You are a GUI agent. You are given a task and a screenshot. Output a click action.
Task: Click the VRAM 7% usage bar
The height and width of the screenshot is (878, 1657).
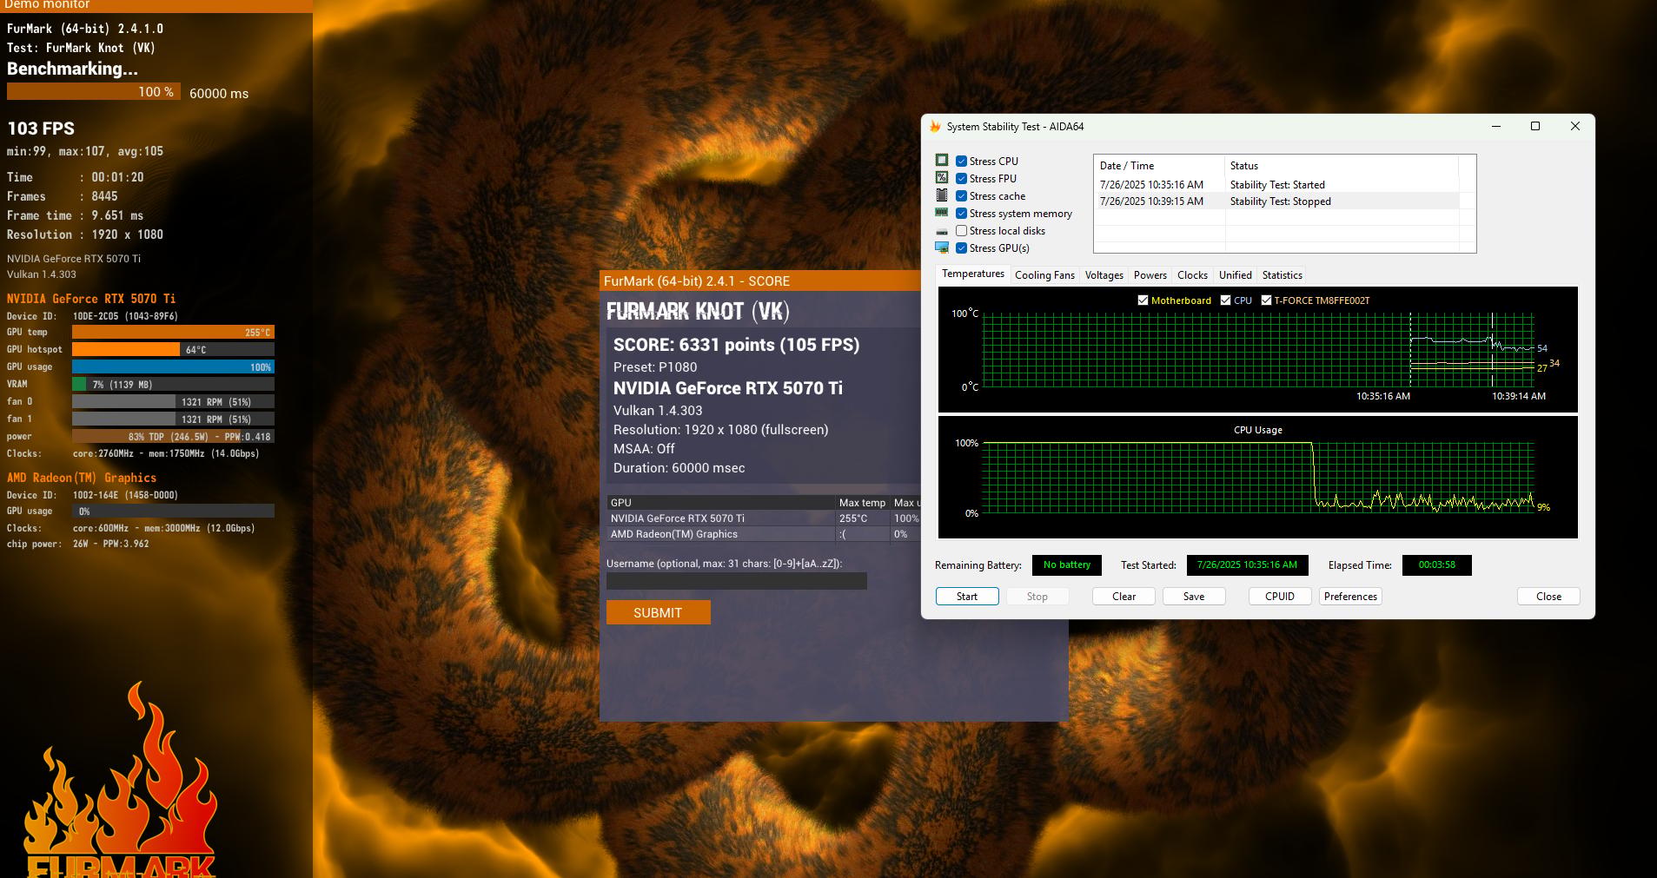(173, 384)
